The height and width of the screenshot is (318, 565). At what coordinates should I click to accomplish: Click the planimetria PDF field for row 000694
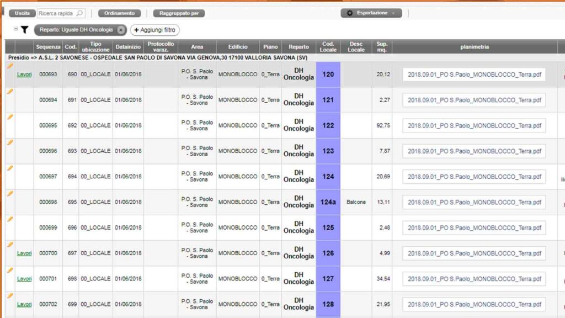[474, 100]
